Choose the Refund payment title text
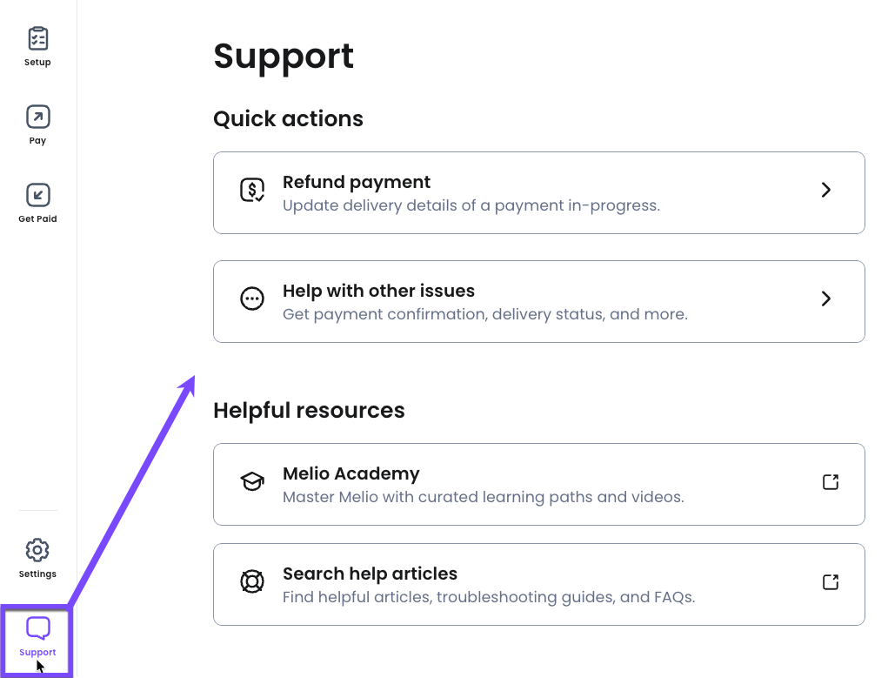Image resolution: width=888 pixels, height=678 pixels. [357, 182]
